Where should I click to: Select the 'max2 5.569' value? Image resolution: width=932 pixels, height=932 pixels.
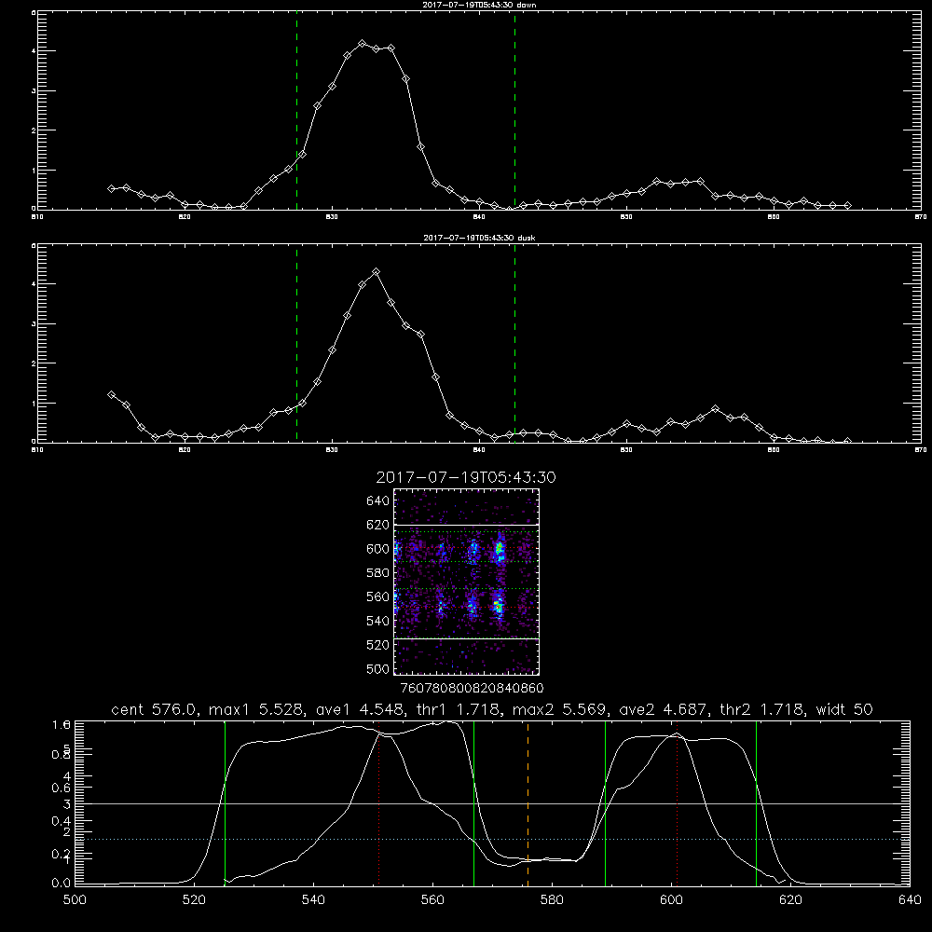pos(561,709)
